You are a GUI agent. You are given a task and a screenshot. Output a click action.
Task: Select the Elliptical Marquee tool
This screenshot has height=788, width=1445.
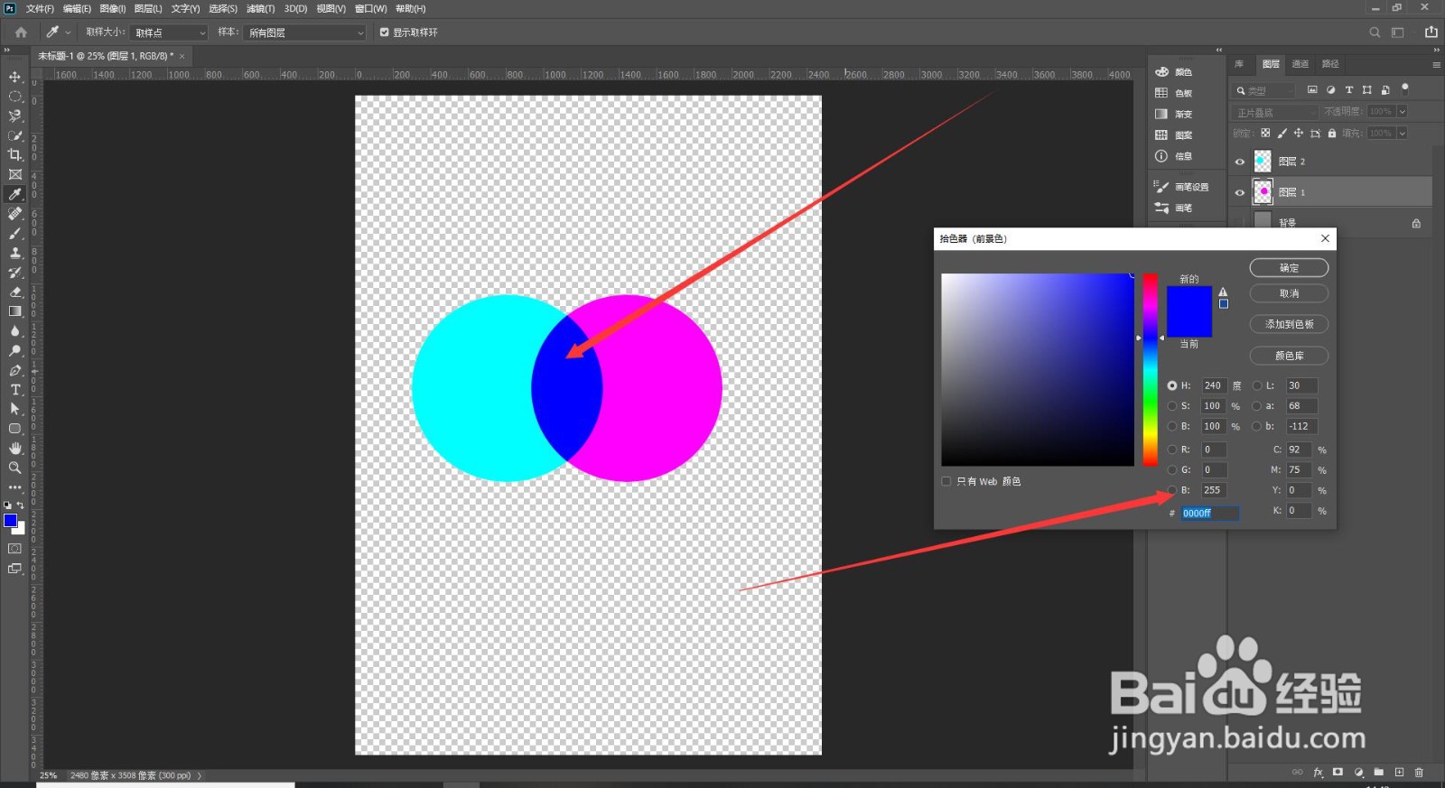pos(14,97)
